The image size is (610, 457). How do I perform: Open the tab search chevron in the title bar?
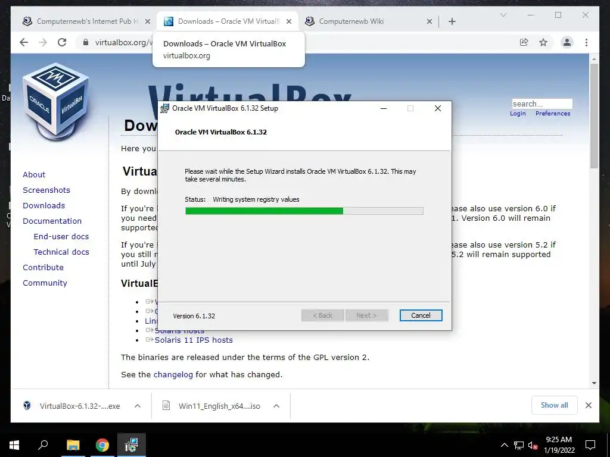pos(503,15)
